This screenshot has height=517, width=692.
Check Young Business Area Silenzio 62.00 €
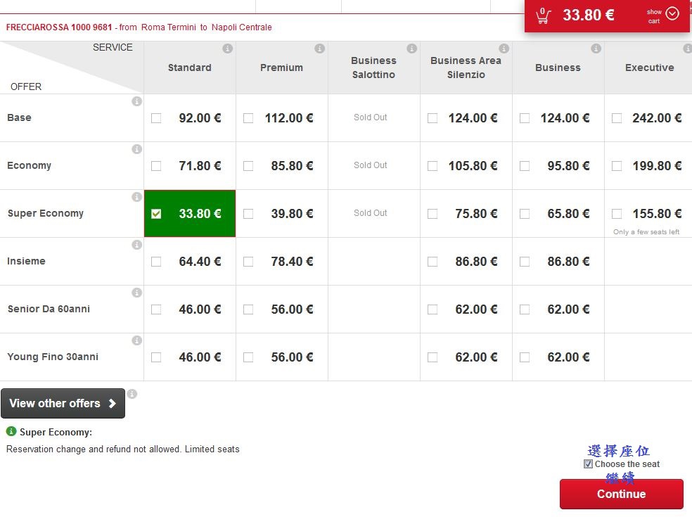[432, 357]
